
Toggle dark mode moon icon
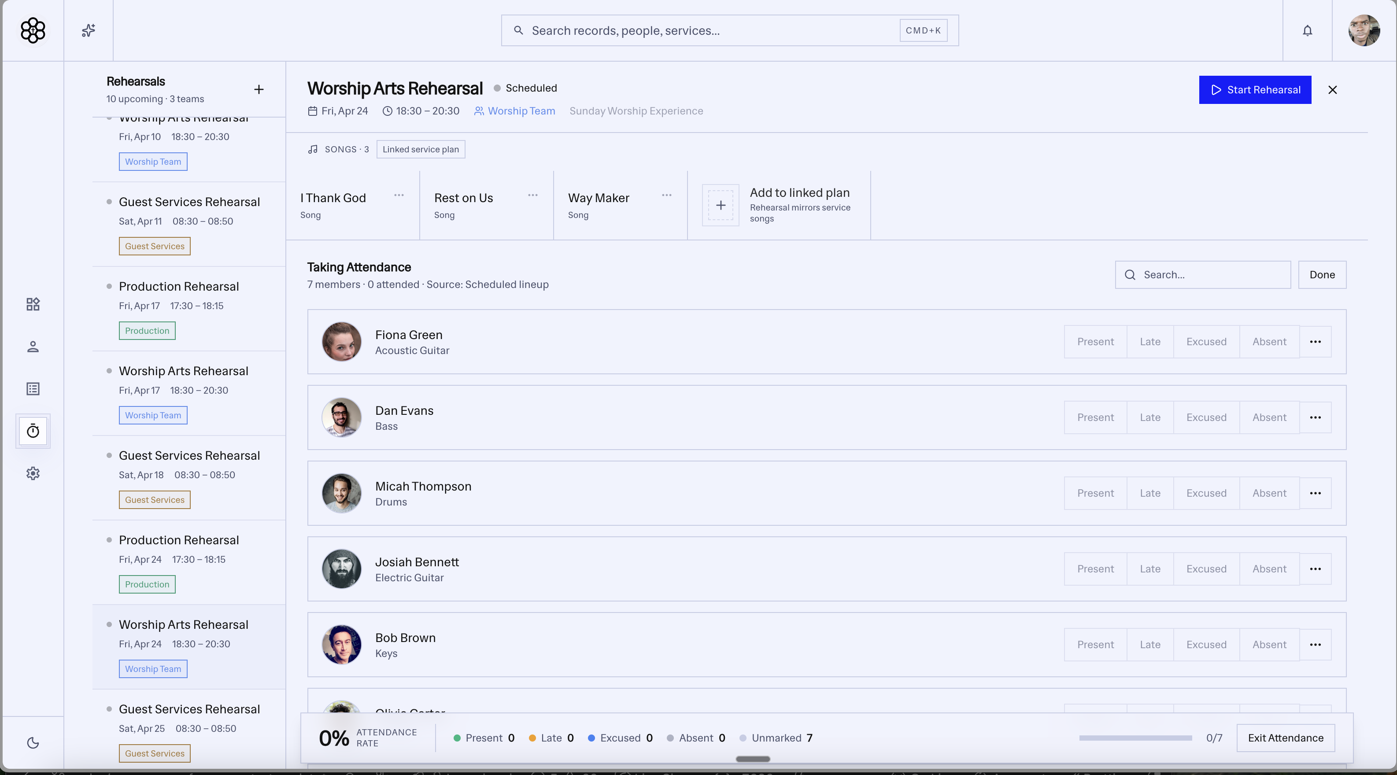point(33,743)
